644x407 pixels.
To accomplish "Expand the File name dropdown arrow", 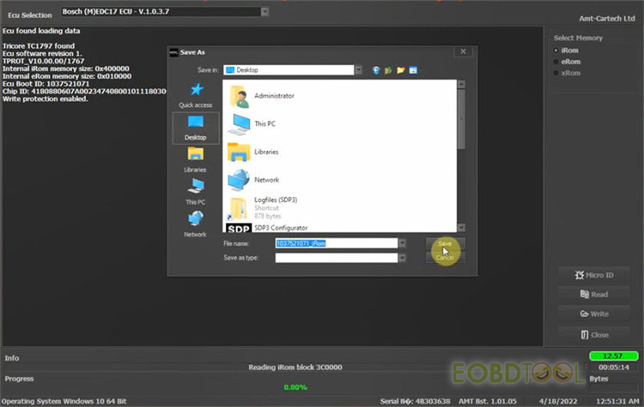I will (403, 243).
